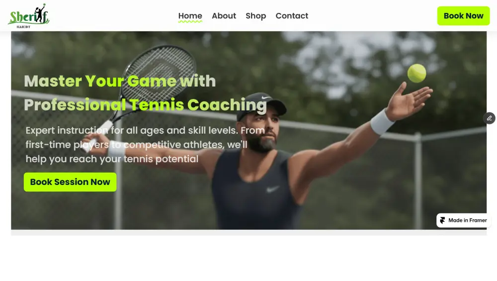Click the Framer logo icon in badge
The height and width of the screenshot is (281, 497).
tap(442, 220)
